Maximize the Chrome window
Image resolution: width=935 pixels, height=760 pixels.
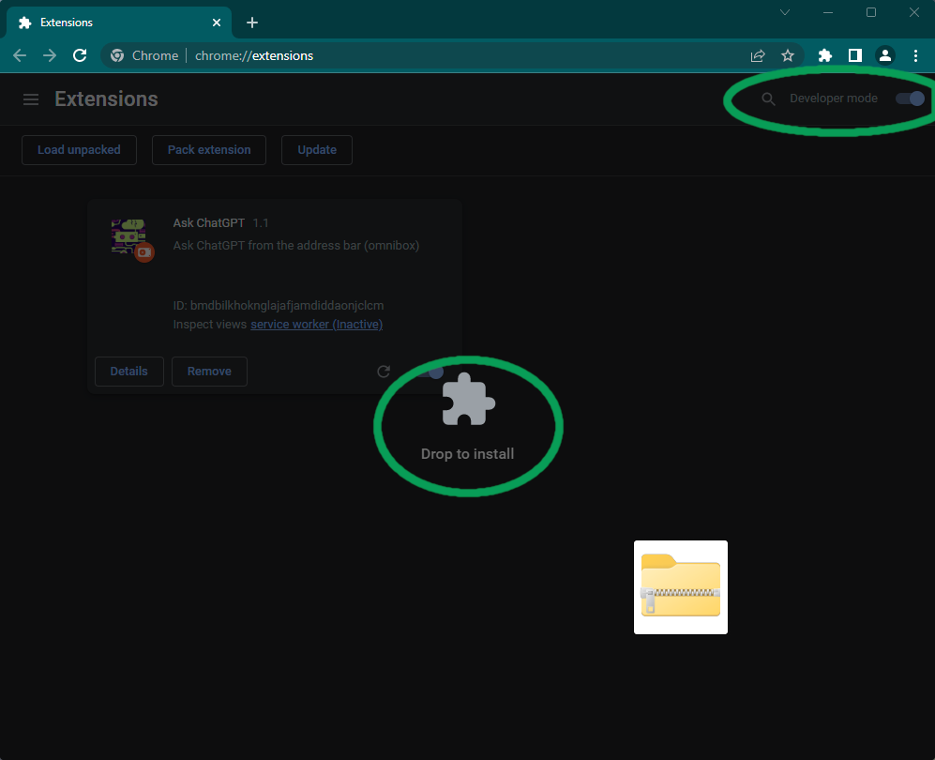pyautogui.click(x=871, y=12)
